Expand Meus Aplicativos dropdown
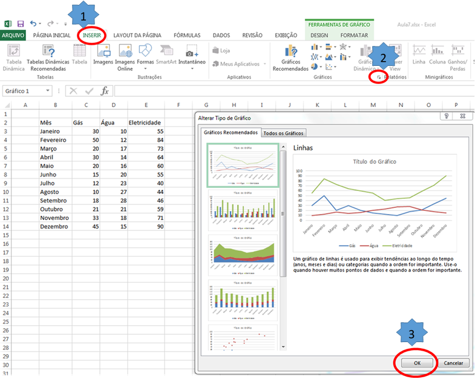Screen dimensions: 475x379 [265, 64]
